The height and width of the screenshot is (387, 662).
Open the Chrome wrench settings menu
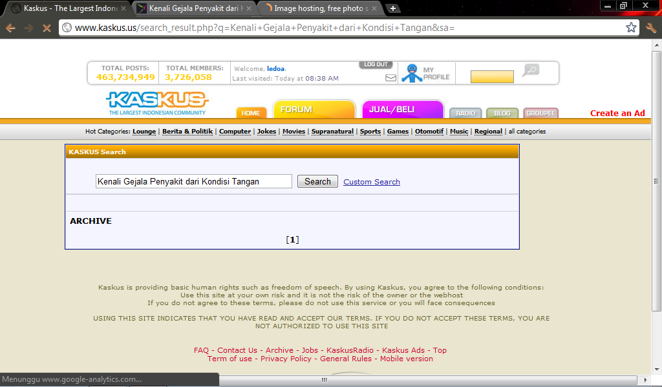[650, 28]
